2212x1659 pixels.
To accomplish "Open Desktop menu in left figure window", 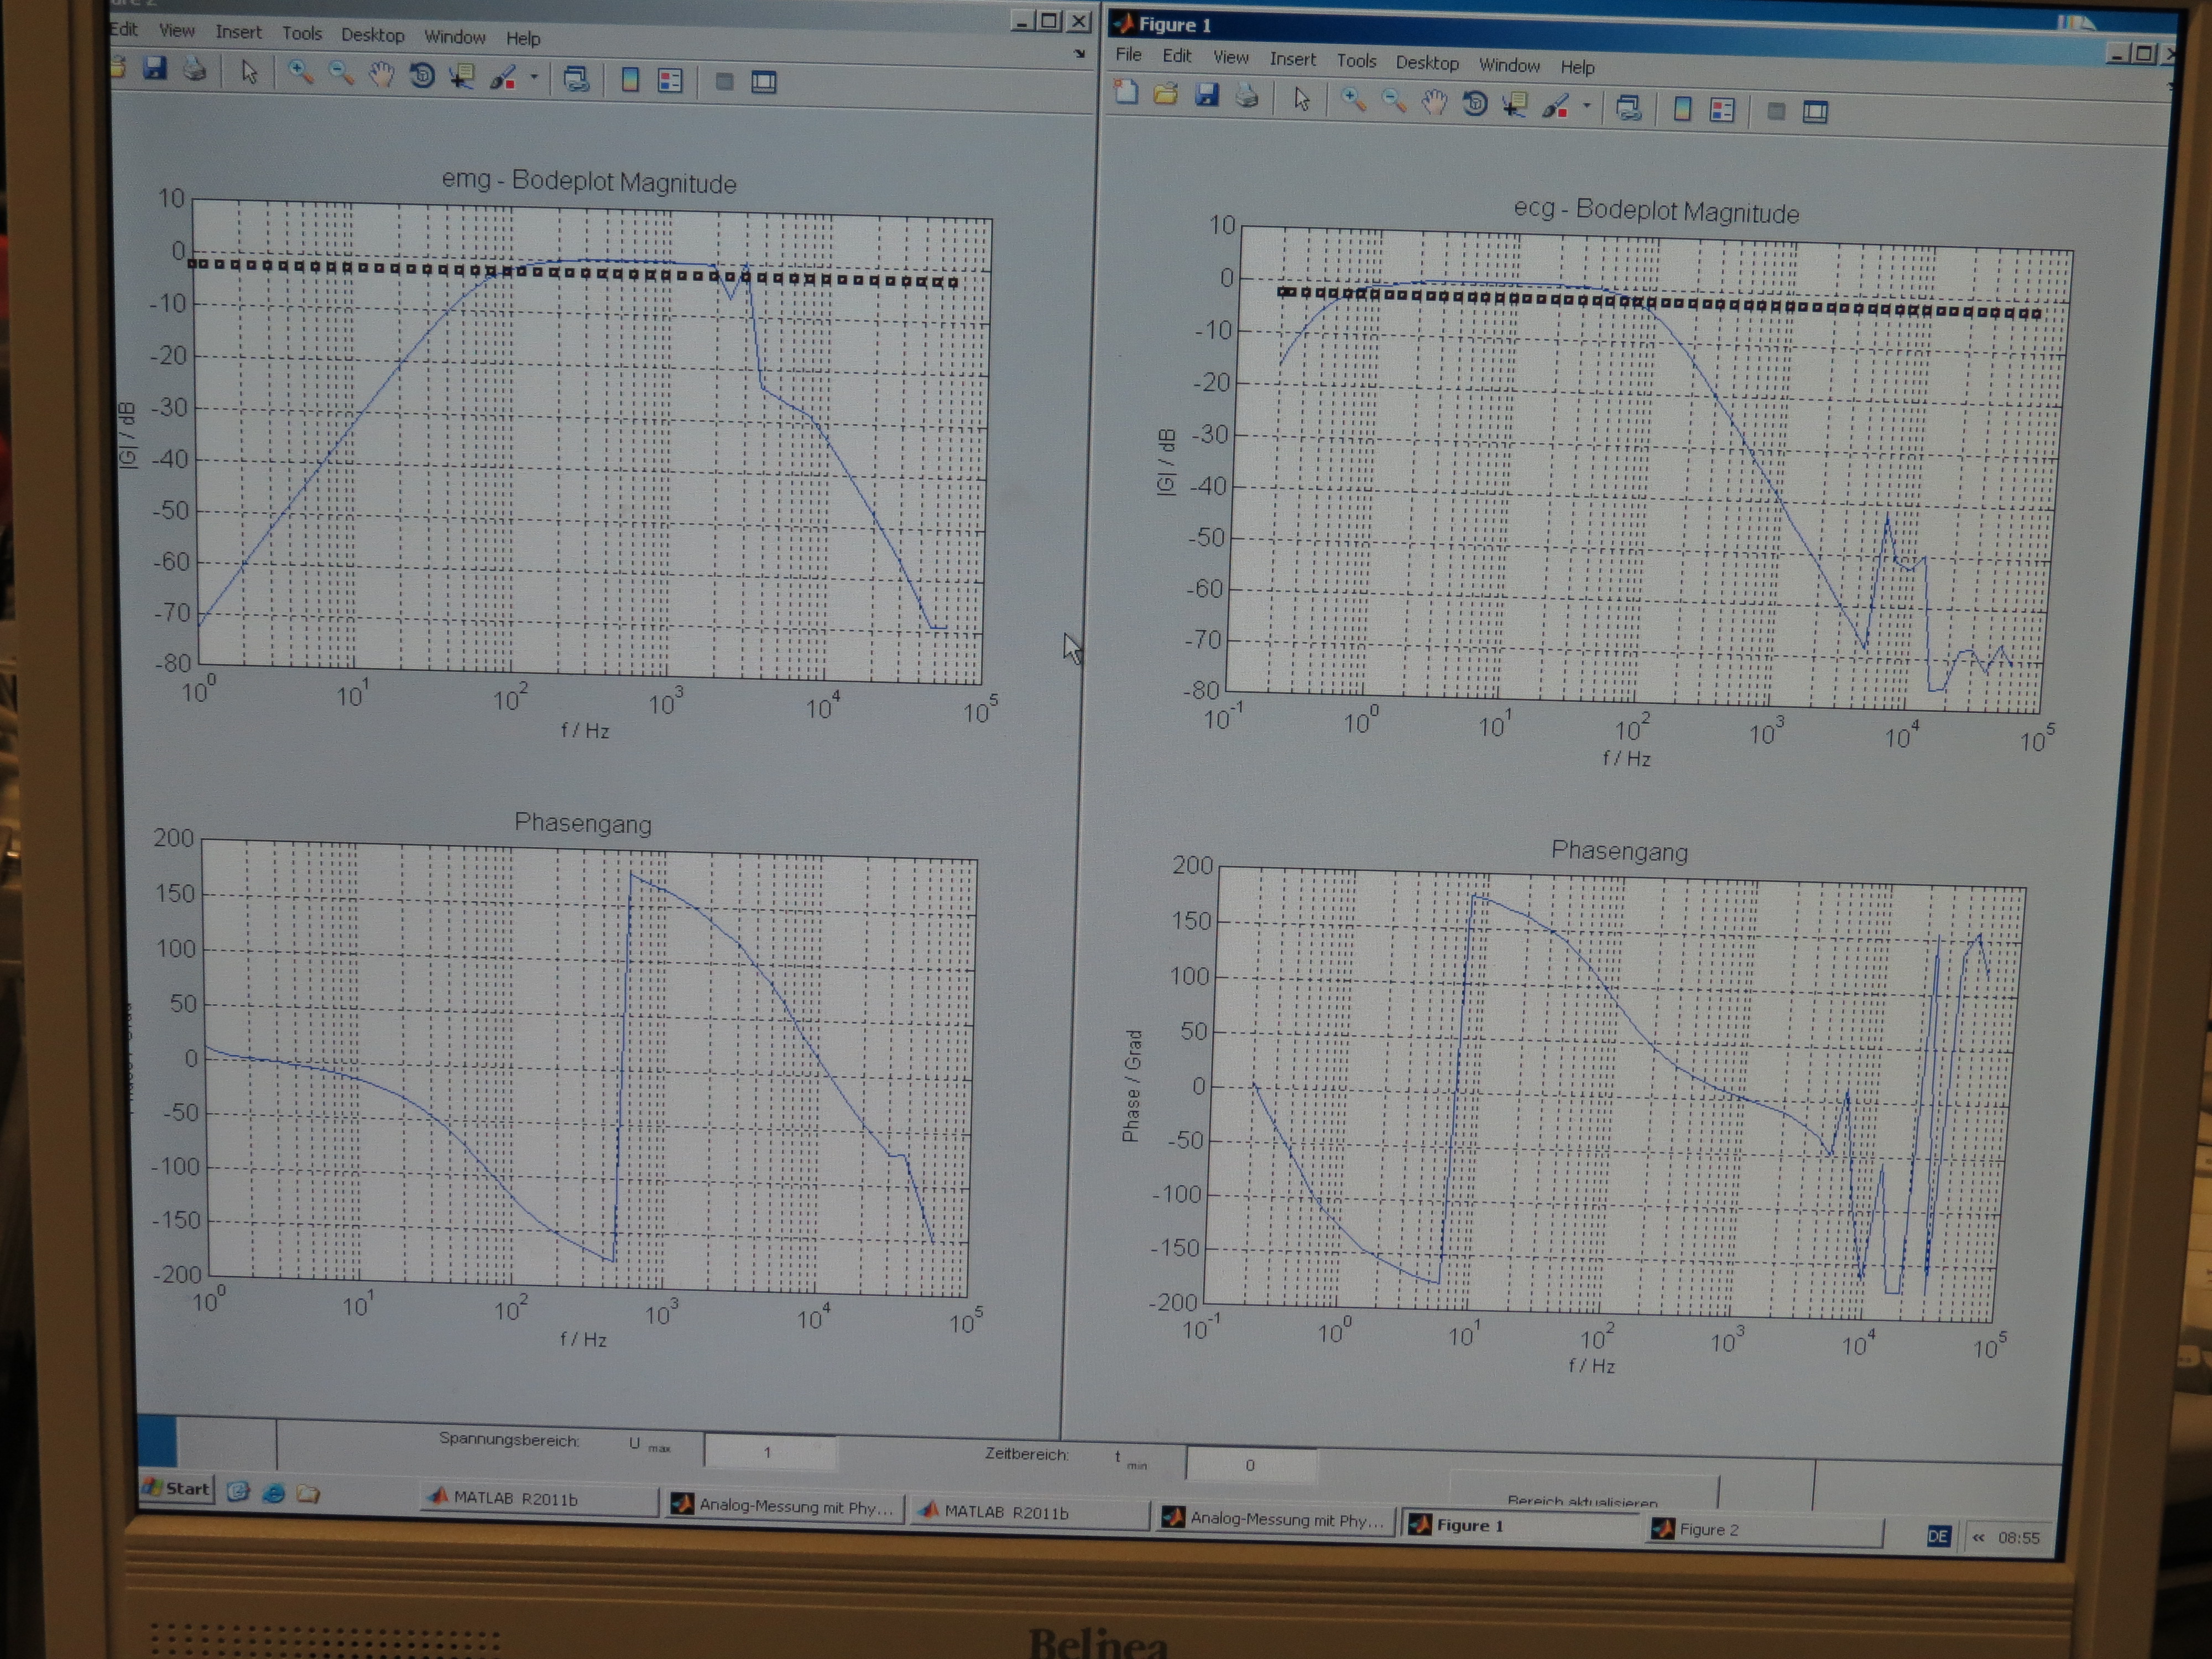I will pos(372,35).
